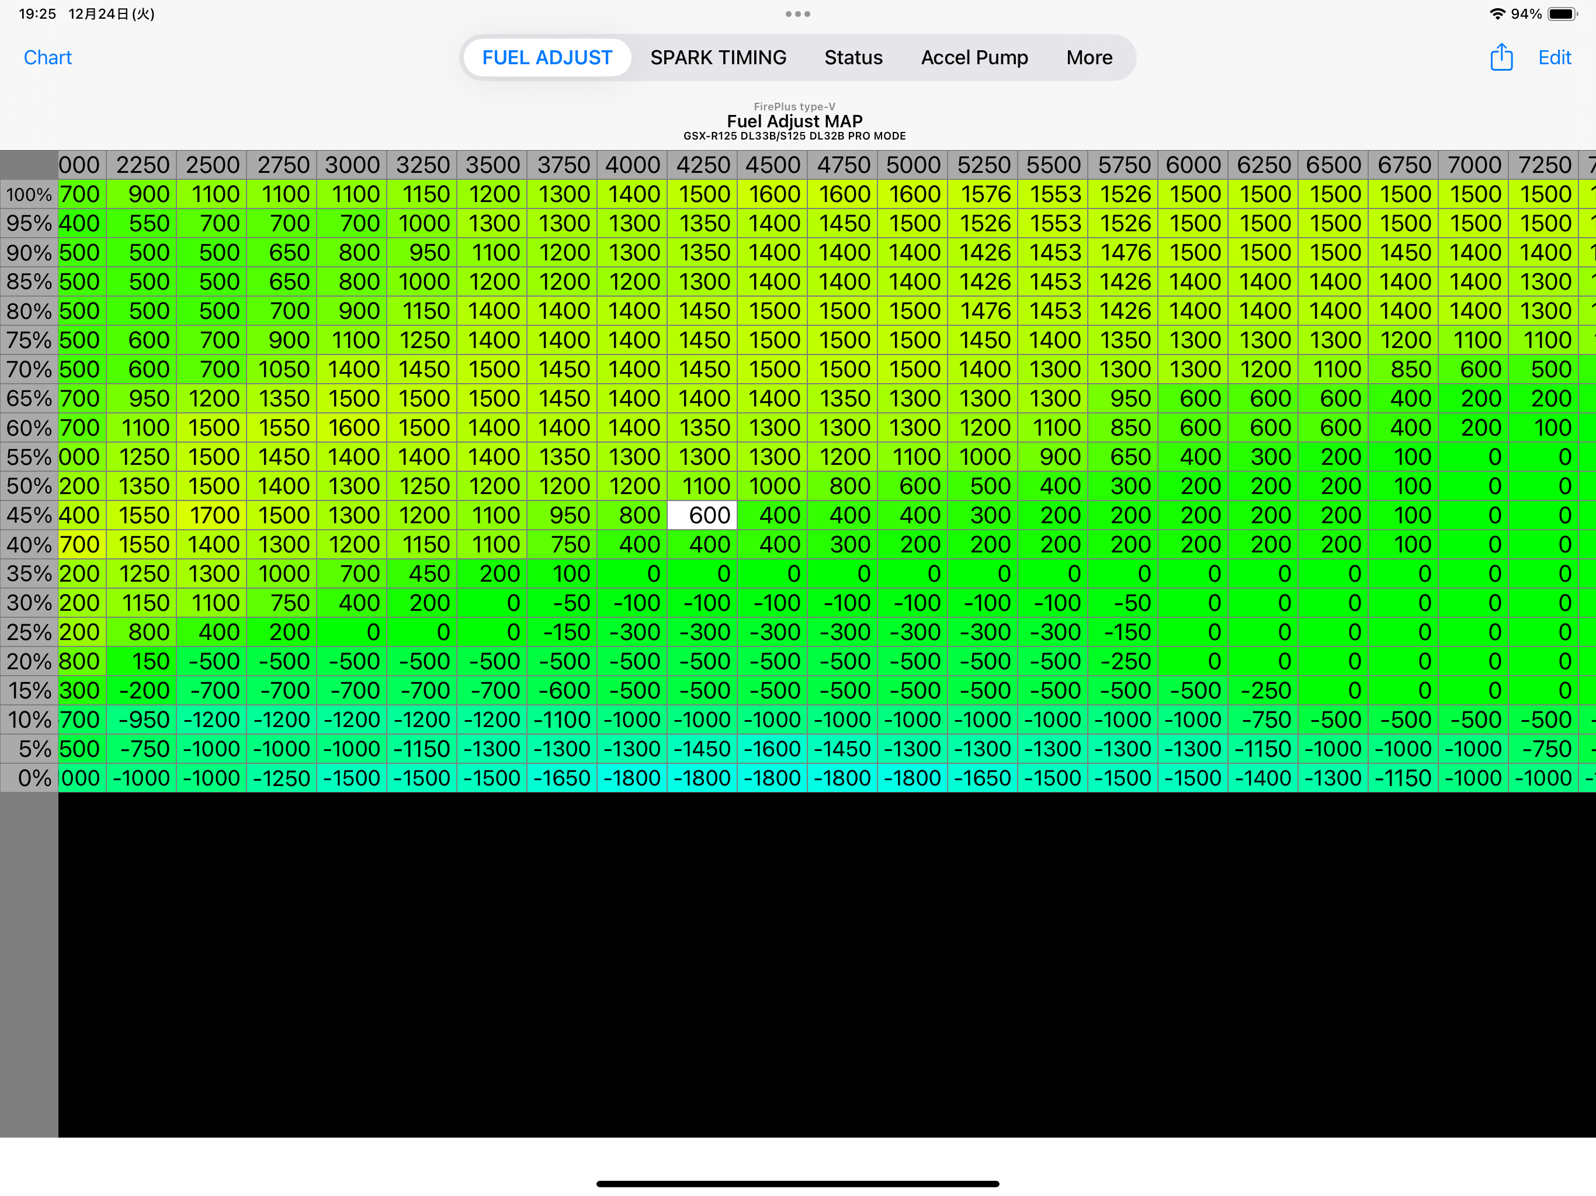Select the 0% throttle row header
The width and height of the screenshot is (1596, 1196).
(29, 778)
